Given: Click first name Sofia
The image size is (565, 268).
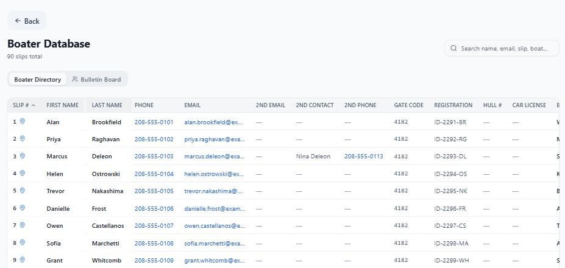Looking at the screenshot, I should pos(53,243).
